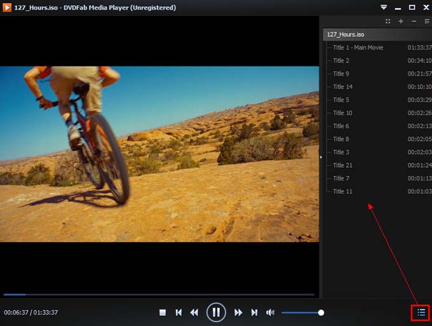Skip to the previous chapter

pyautogui.click(x=179, y=313)
